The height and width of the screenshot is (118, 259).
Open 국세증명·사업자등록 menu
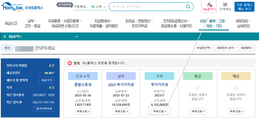tap(65, 23)
